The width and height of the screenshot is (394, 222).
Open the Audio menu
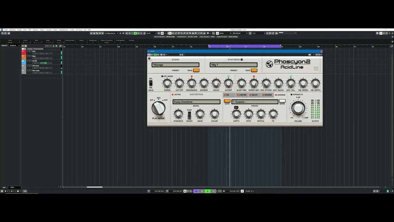25,30
